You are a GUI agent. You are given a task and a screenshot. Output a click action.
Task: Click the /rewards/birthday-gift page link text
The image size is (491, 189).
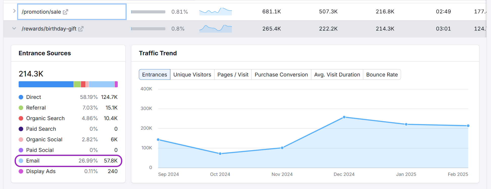pos(49,29)
